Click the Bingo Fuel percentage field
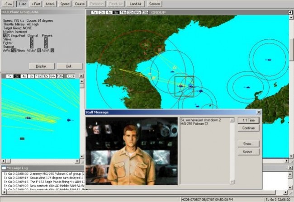Viewport: 294px width, 202px height. (5, 35)
